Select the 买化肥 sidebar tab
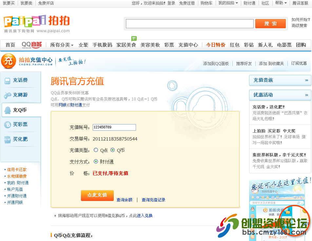 tap(21, 139)
